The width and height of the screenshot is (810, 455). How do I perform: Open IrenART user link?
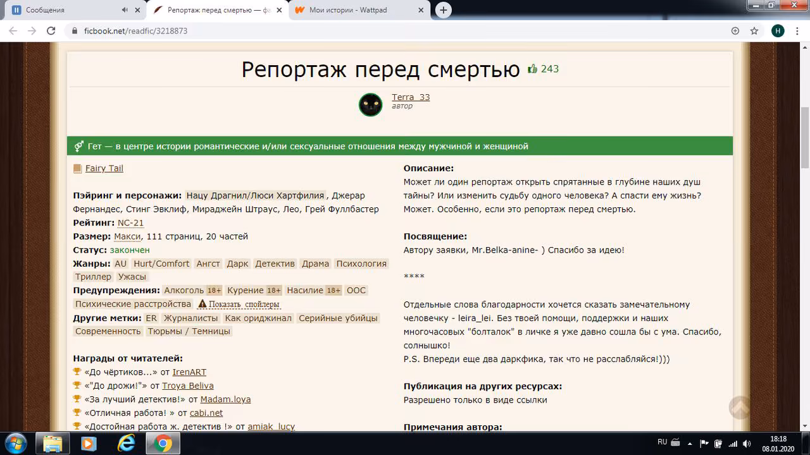[189, 372]
